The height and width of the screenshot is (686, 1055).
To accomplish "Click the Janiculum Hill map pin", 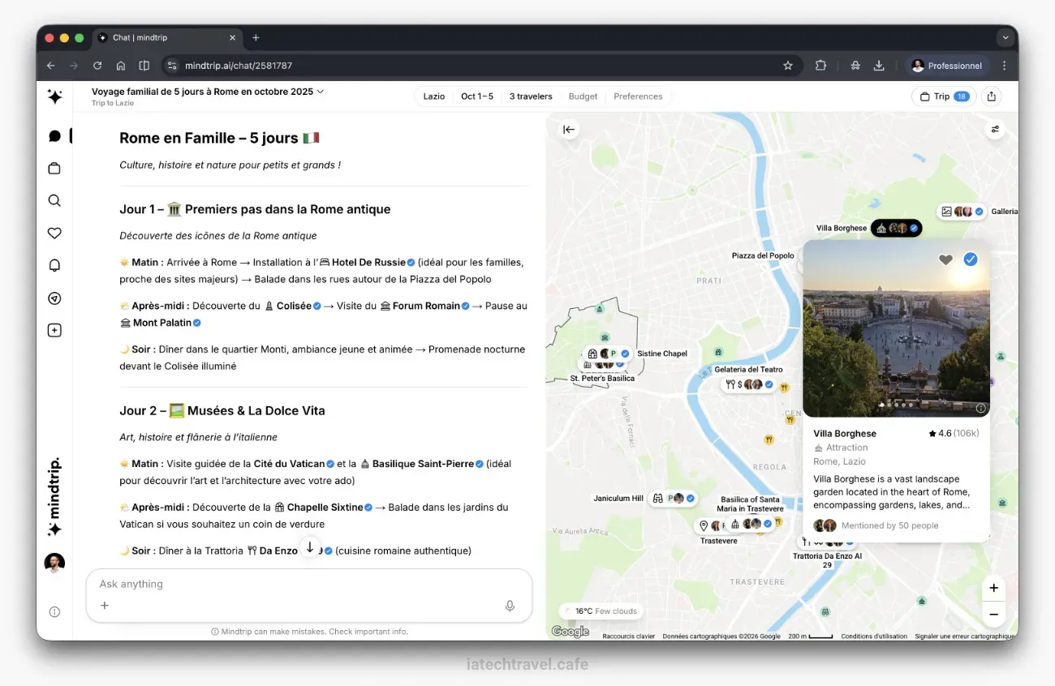I will point(674,499).
